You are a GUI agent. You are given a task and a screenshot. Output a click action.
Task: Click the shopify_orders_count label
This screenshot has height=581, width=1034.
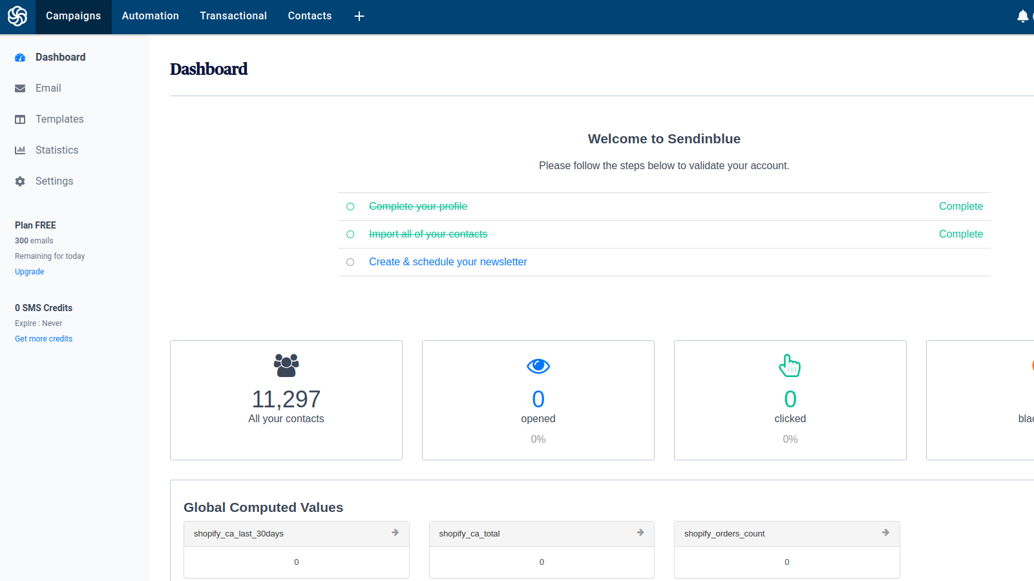click(x=724, y=534)
